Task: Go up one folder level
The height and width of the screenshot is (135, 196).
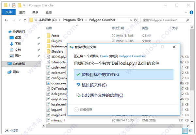Action: pyautogui.click(x=25, y=20)
